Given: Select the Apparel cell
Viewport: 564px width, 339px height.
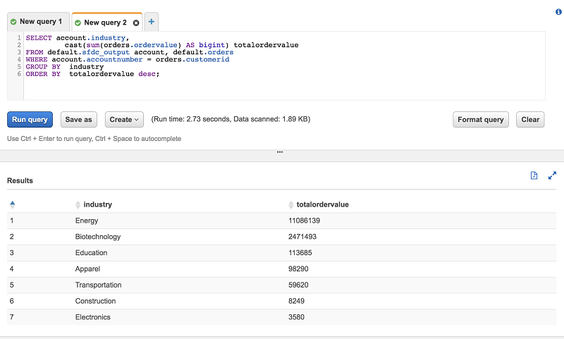Looking at the screenshot, I should pos(87,269).
